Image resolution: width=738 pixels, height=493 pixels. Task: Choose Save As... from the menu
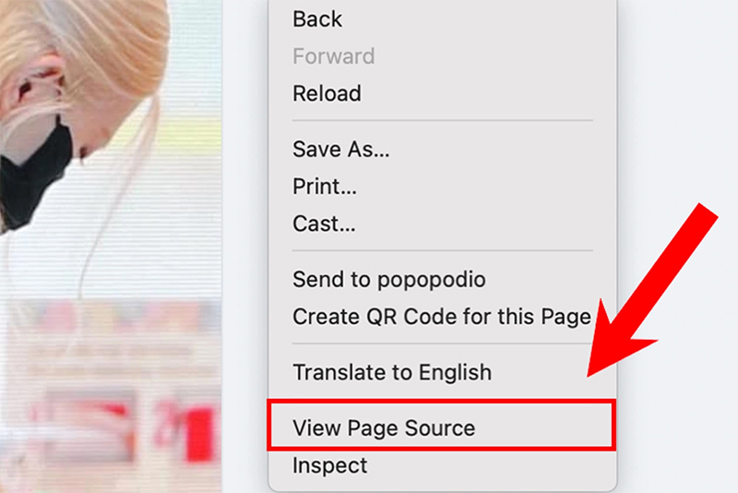pyautogui.click(x=340, y=150)
